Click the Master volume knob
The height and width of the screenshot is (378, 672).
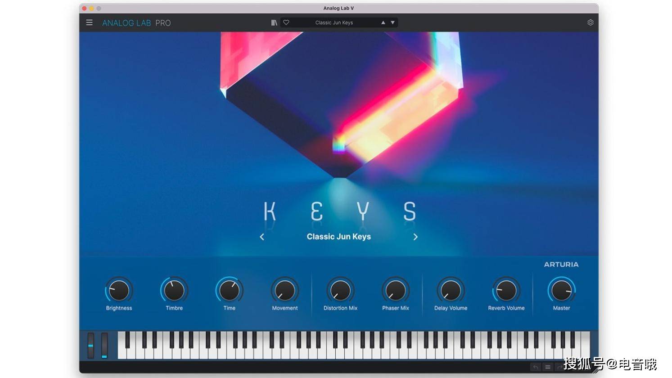click(x=561, y=290)
